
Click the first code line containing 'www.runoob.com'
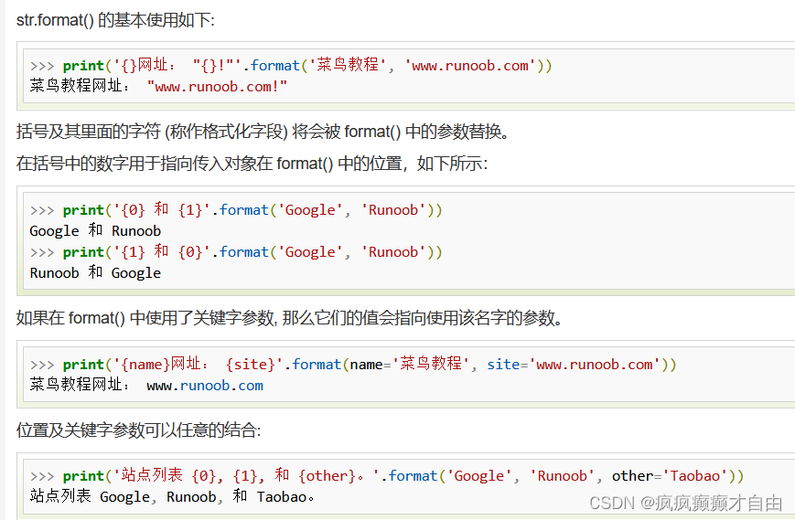point(291,65)
